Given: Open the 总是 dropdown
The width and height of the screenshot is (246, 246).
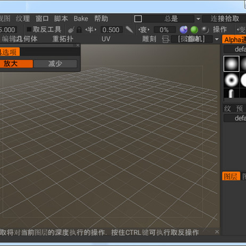Looking at the screenshot, I should 169,18.
